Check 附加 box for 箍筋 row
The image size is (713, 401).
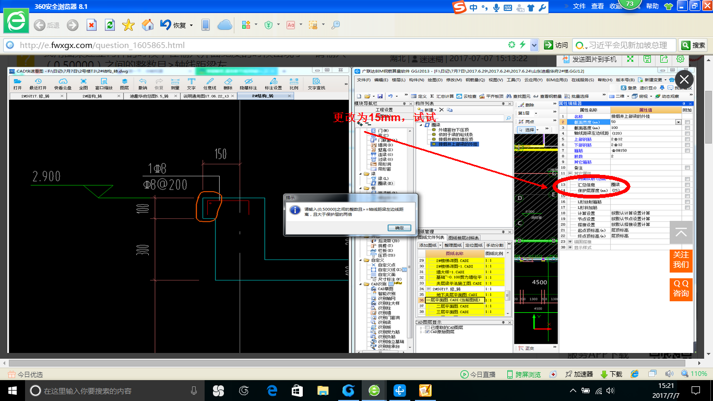pyautogui.click(x=687, y=150)
